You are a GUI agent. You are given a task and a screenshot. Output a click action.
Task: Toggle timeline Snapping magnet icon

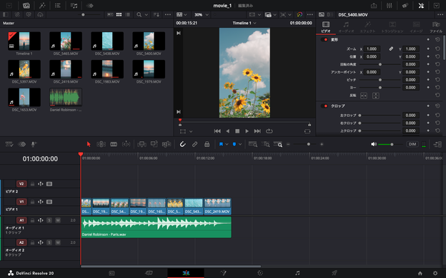point(182,145)
